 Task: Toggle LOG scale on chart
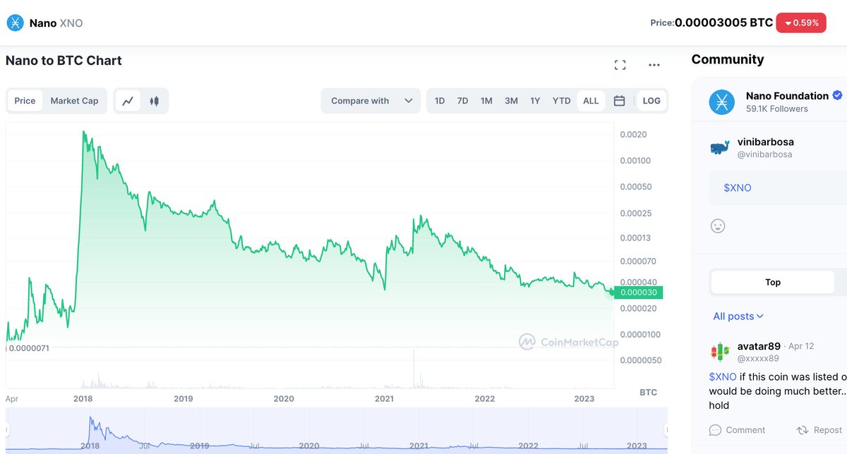pos(651,101)
